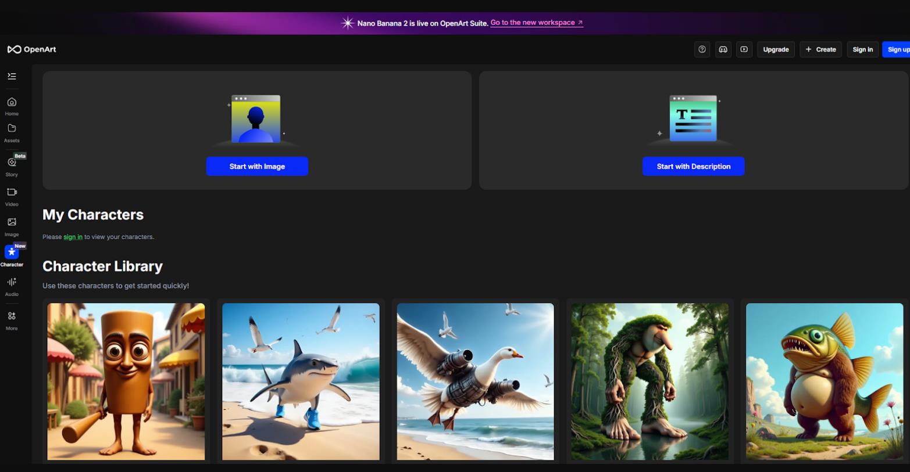Open the video tutorials icon in header
The height and width of the screenshot is (472, 910).
pos(744,49)
